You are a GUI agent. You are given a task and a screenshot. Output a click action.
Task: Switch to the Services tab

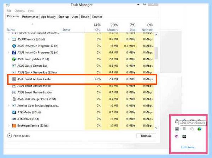click(97, 17)
